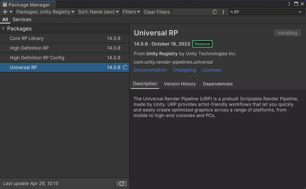
Task: Select High Definition RP package
Action: [x=65, y=48]
